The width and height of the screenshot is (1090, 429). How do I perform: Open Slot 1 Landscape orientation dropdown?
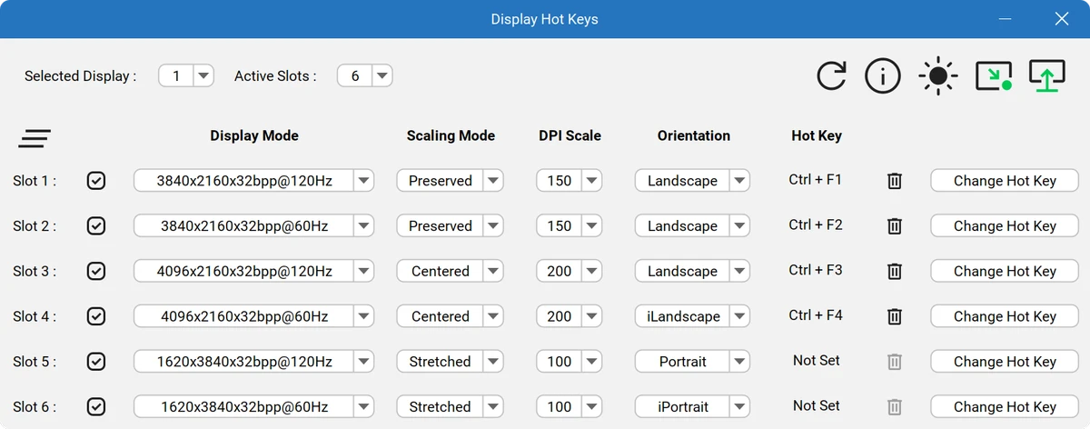[x=692, y=181]
